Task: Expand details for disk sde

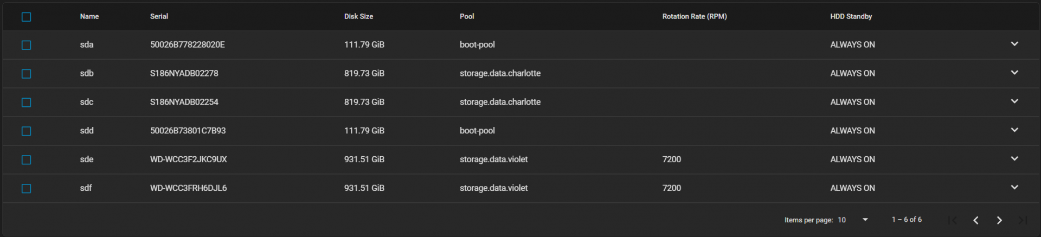Action: [1014, 159]
